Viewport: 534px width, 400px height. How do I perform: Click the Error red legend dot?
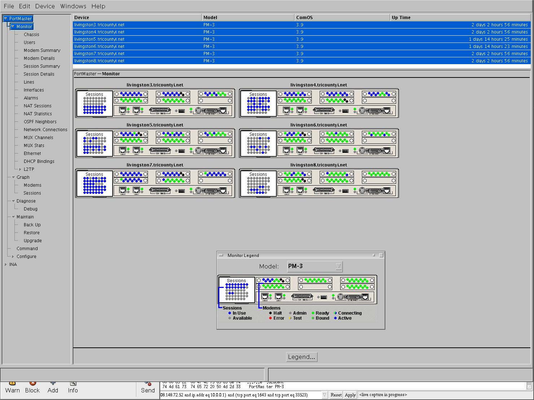tap(271, 318)
